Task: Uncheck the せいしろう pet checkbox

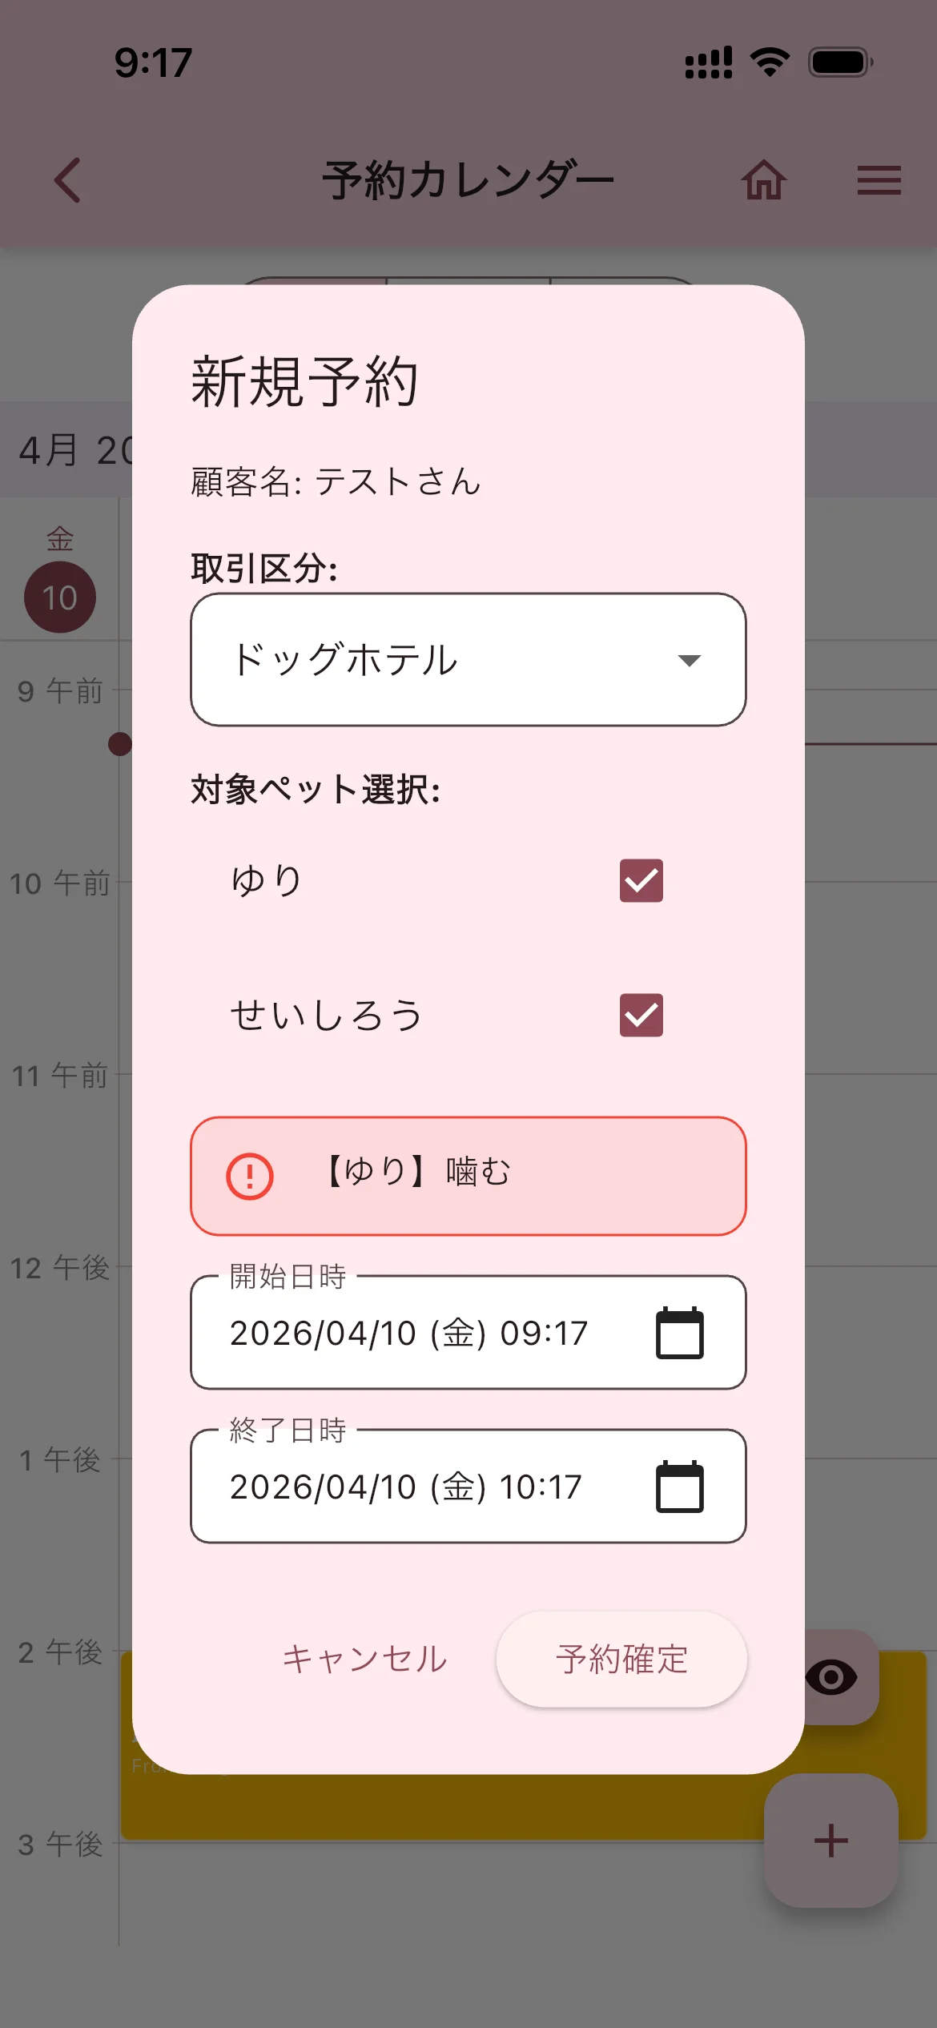Action: click(x=640, y=1016)
